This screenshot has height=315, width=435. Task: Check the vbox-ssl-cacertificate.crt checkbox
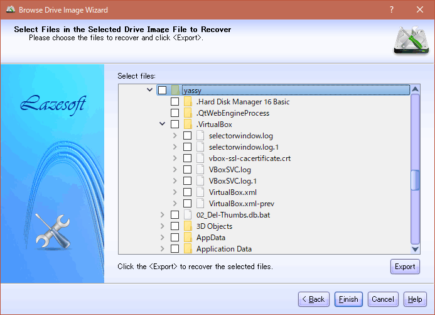(x=187, y=158)
